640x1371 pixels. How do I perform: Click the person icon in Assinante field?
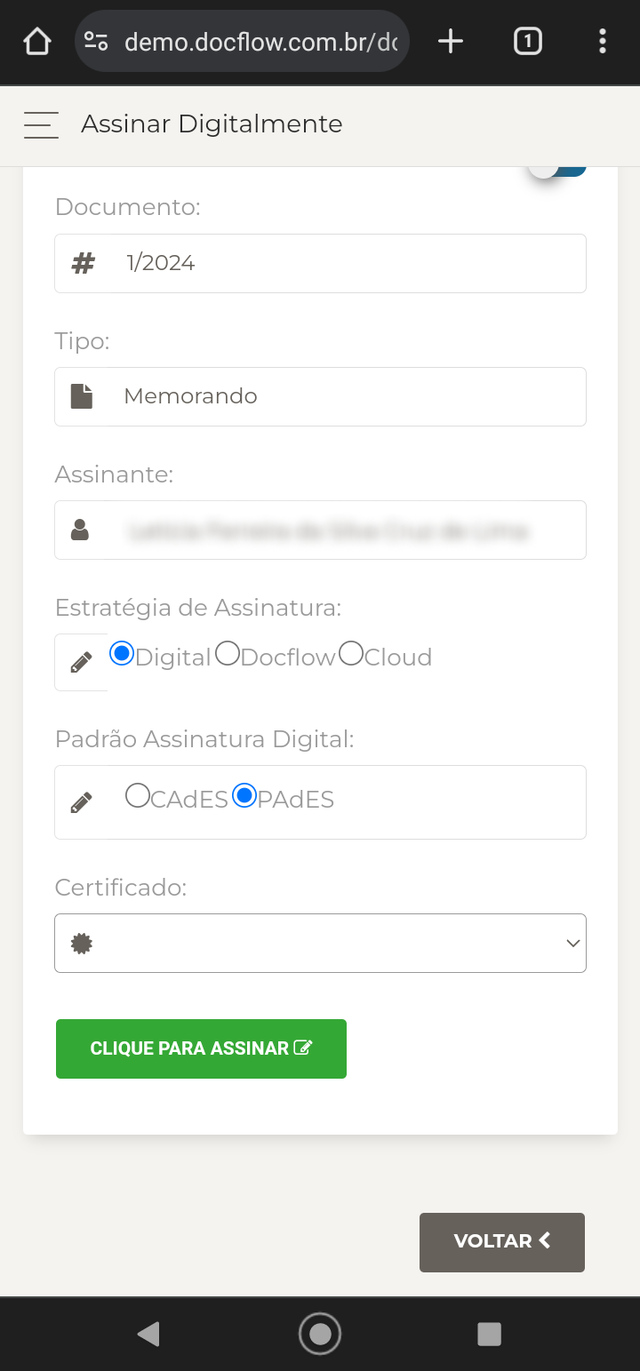[x=80, y=530]
